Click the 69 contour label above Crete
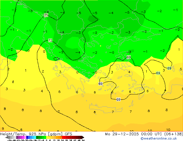Viewport: 183px width, 141px height. click(118, 99)
